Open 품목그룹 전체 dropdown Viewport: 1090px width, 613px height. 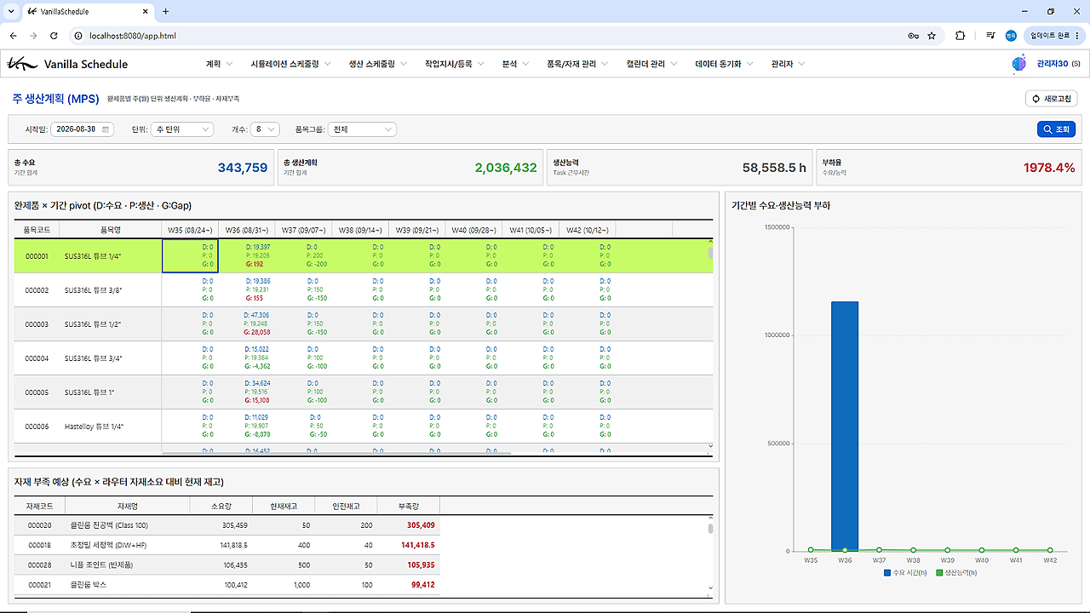pos(363,129)
